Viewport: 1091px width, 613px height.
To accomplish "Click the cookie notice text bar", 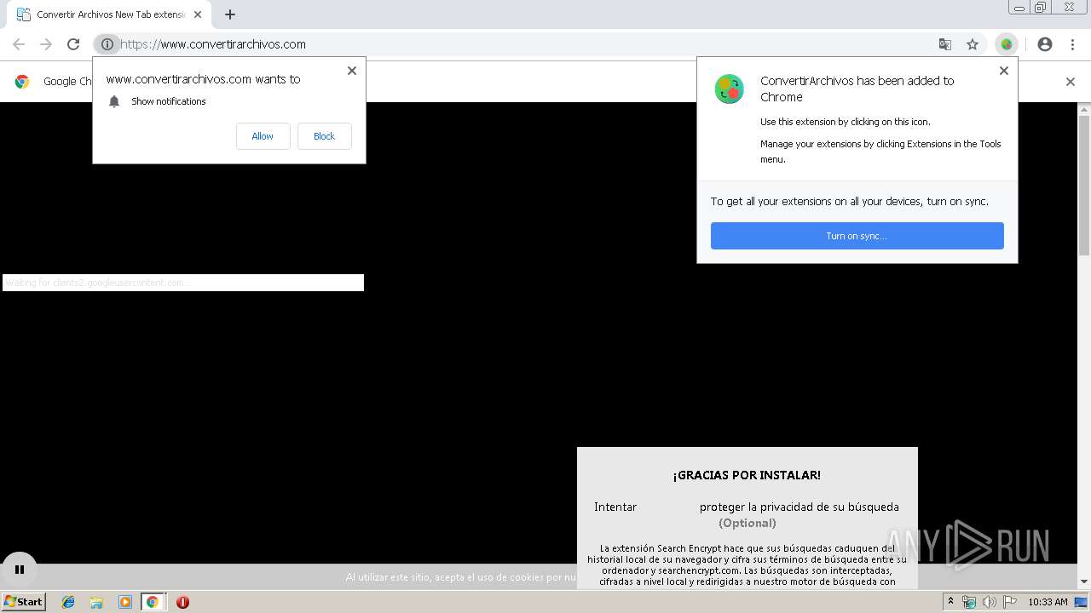I will tap(460, 577).
